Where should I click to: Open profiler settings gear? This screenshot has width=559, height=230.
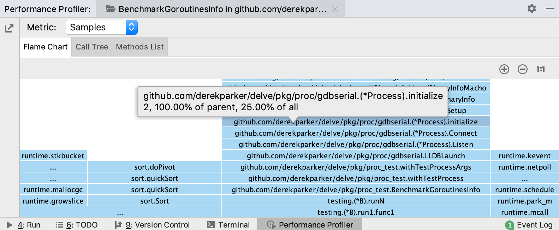point(531,8)
